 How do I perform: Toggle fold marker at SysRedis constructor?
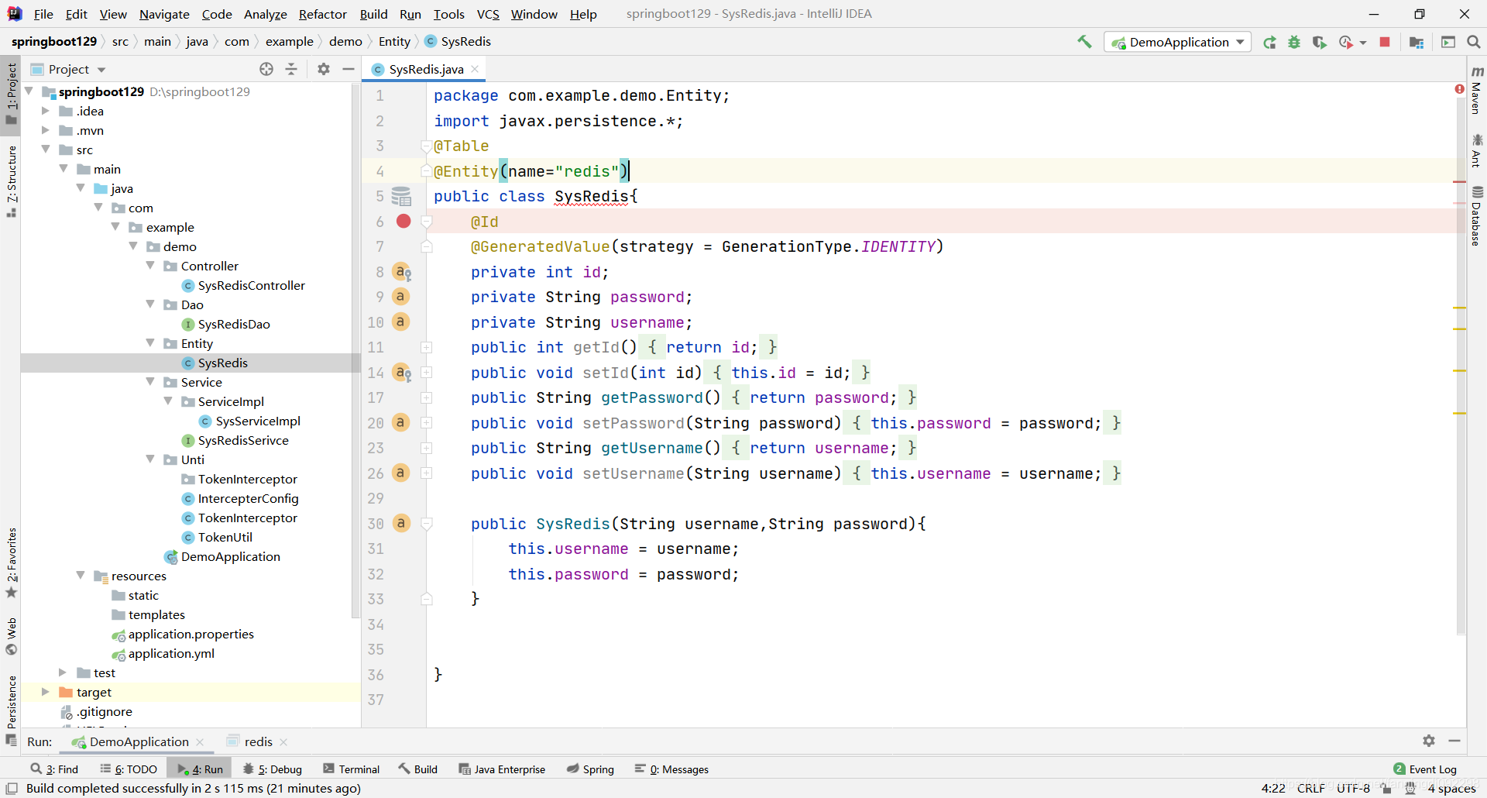coord(426,524)
